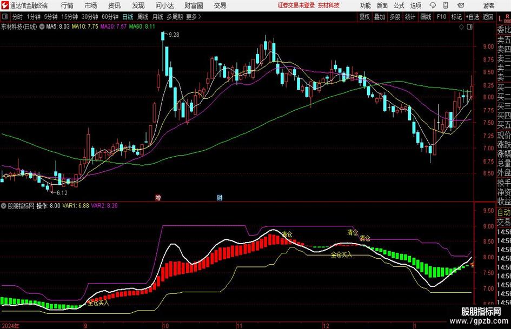
Task: Open the 市场 menu
Action: click(x=91, y=5)
